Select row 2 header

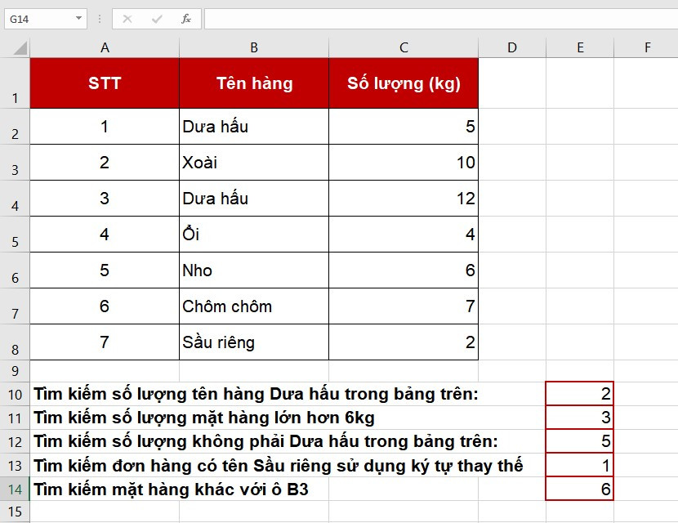tap(15, 127)
